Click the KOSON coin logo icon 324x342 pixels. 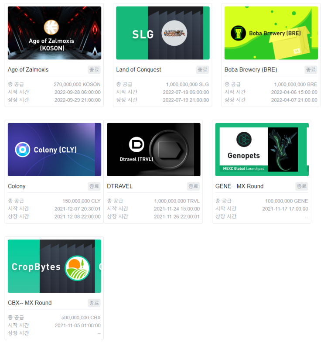(51, 27)
